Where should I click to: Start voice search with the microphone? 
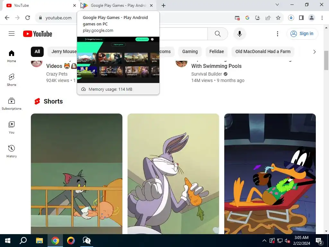click(x=239, y=33)
